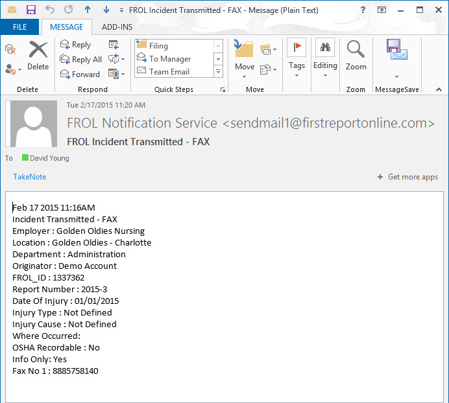Go to previous item with up arrow
This screenshot has height=403, width=449.
tap(88, 10)
